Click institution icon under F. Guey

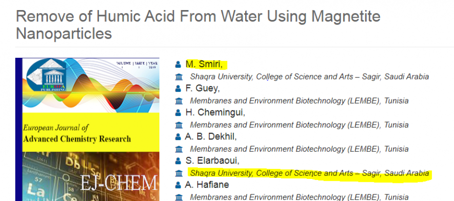(179, 101)
